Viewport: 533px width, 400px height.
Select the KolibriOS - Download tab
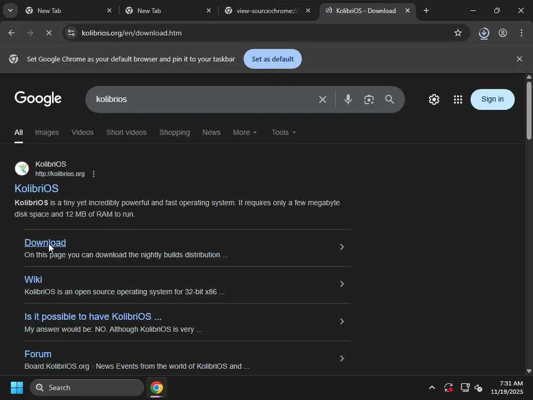click(367, 11)
